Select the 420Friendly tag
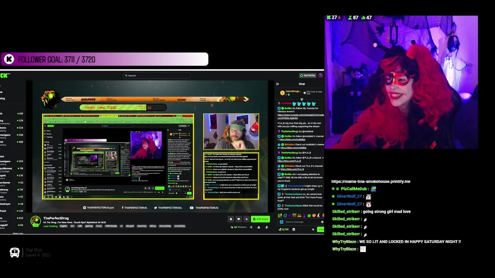The width and height of the screenshot is (495, 278). coord(111,226)
